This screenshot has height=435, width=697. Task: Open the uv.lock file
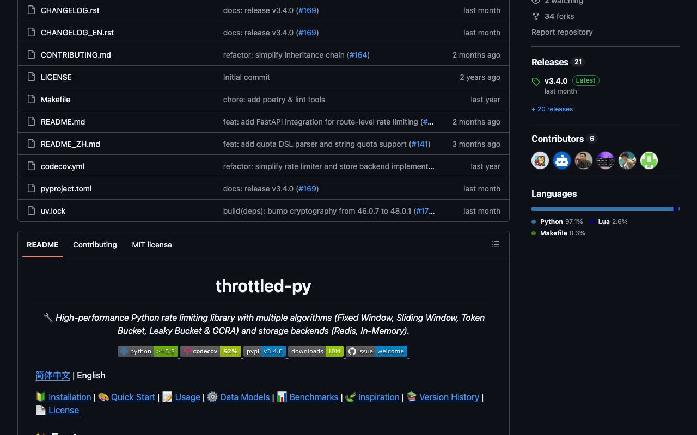coord(53,211)
